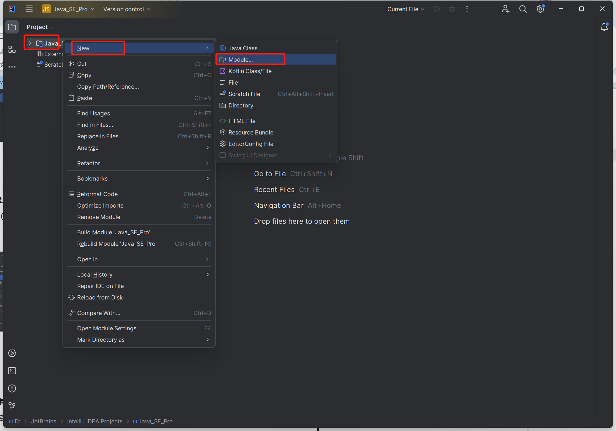This screenshot has height=431, width=616.
Task: Choose Kotlin Class/File from the submenu
Action: [250, 71]
